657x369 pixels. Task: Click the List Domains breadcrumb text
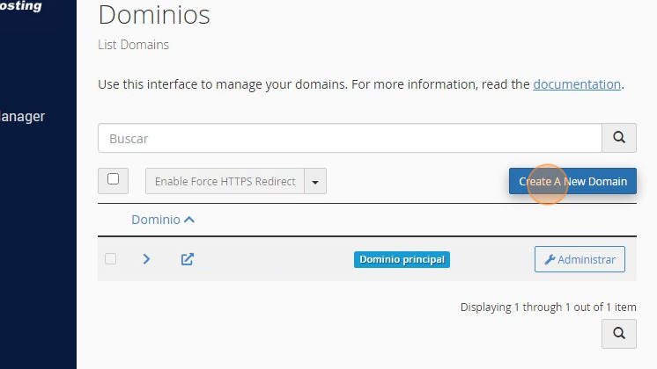point(133,44)
